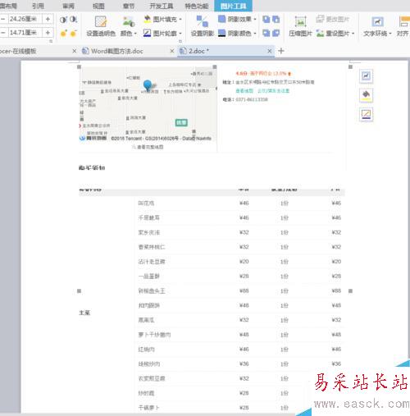
Task: Open the size group dialog launcher
Action: coord(51,41)
